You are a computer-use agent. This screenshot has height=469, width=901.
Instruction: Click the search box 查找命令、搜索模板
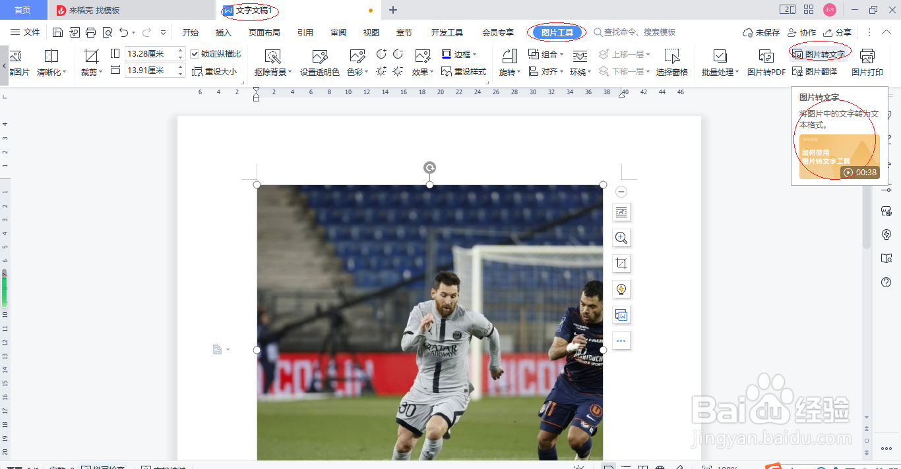[635, 32]
